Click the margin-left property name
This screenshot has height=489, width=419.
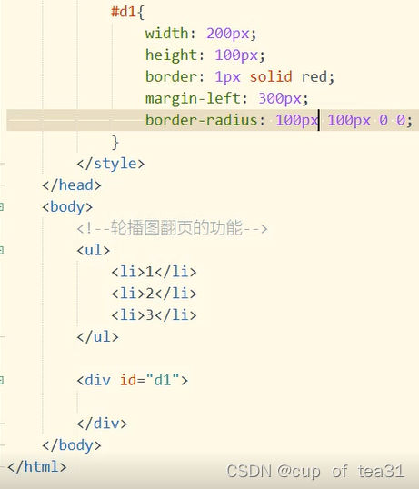pyautogui.click(x=193, y=98)
